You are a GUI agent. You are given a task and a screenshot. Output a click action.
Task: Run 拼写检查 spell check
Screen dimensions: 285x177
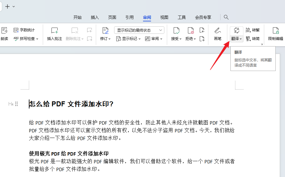[x=24, y=39]
